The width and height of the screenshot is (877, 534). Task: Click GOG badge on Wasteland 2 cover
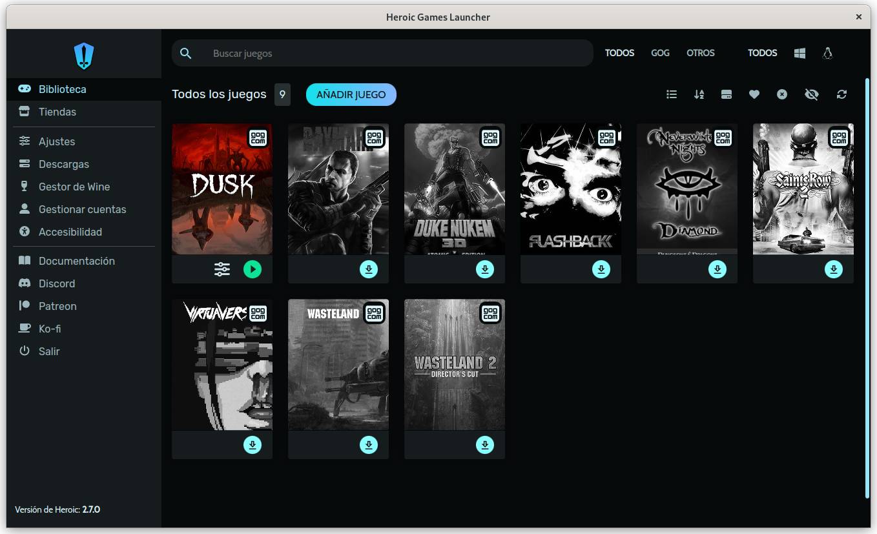click(491, 313)
